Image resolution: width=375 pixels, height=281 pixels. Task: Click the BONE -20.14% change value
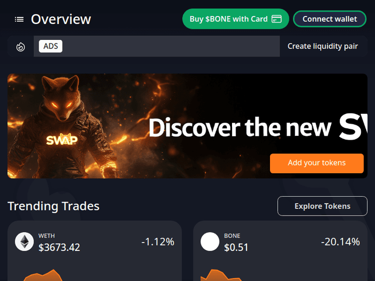pyautogui.click(x=340, y=242)
